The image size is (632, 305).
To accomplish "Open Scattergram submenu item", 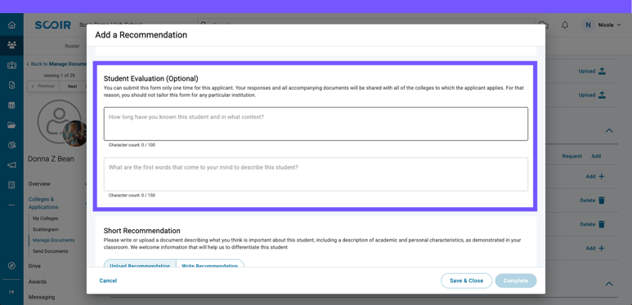I will pyautogui.click(x=46, y=229).
